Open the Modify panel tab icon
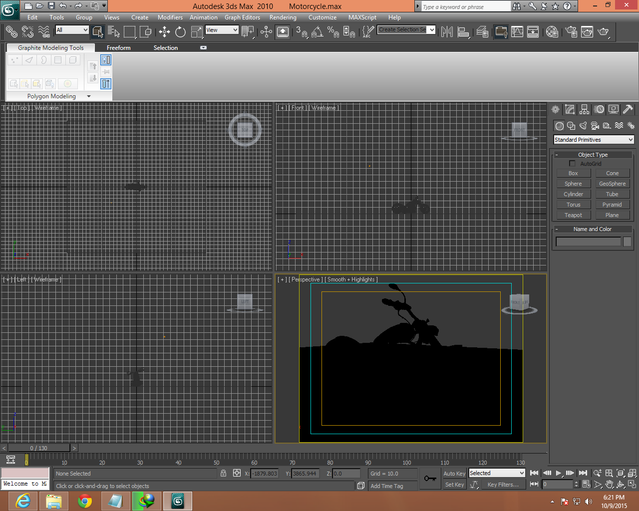Screen dimensions: 639x511 [x=570, y=109]
